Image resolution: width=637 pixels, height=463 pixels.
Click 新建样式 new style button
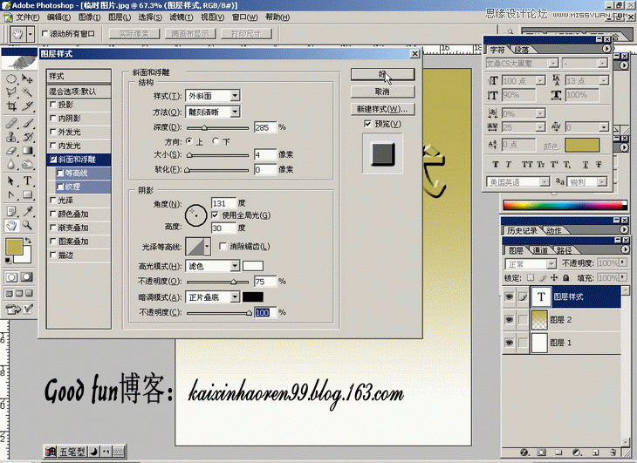tap(382, 109)
